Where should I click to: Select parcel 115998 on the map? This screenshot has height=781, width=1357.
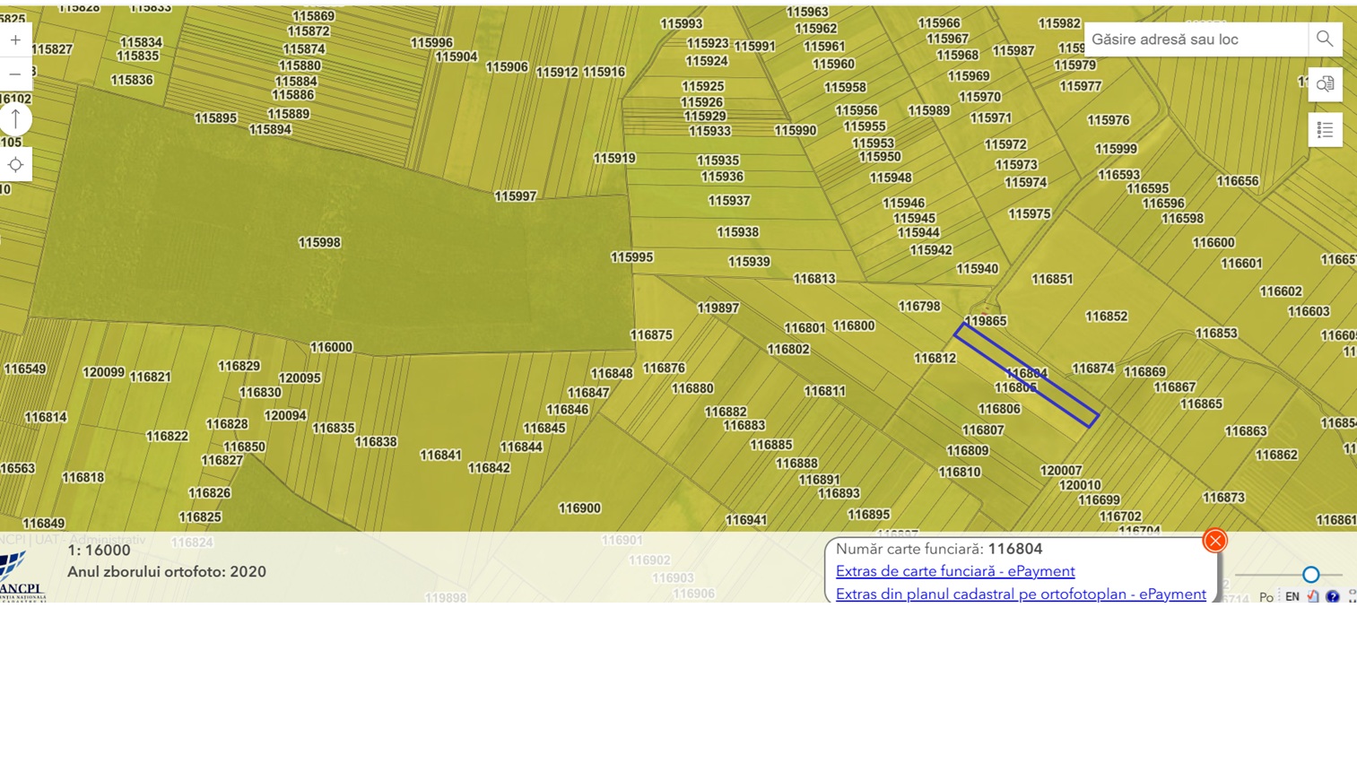coord(319,243)
